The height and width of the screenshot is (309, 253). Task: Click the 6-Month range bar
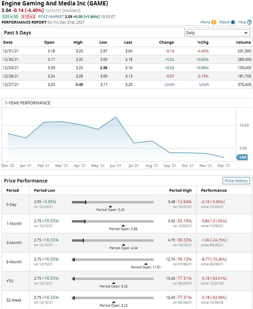pyautogui.click(x=113, y=260)
